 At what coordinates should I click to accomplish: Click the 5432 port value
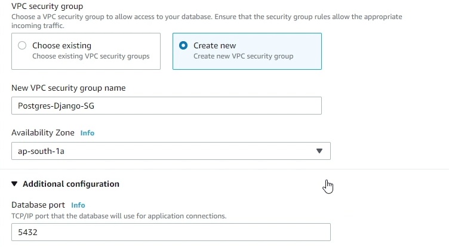pos(28,232)
